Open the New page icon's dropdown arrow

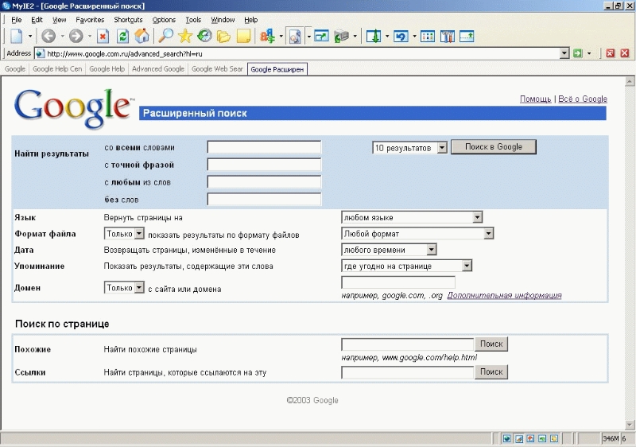30,36
